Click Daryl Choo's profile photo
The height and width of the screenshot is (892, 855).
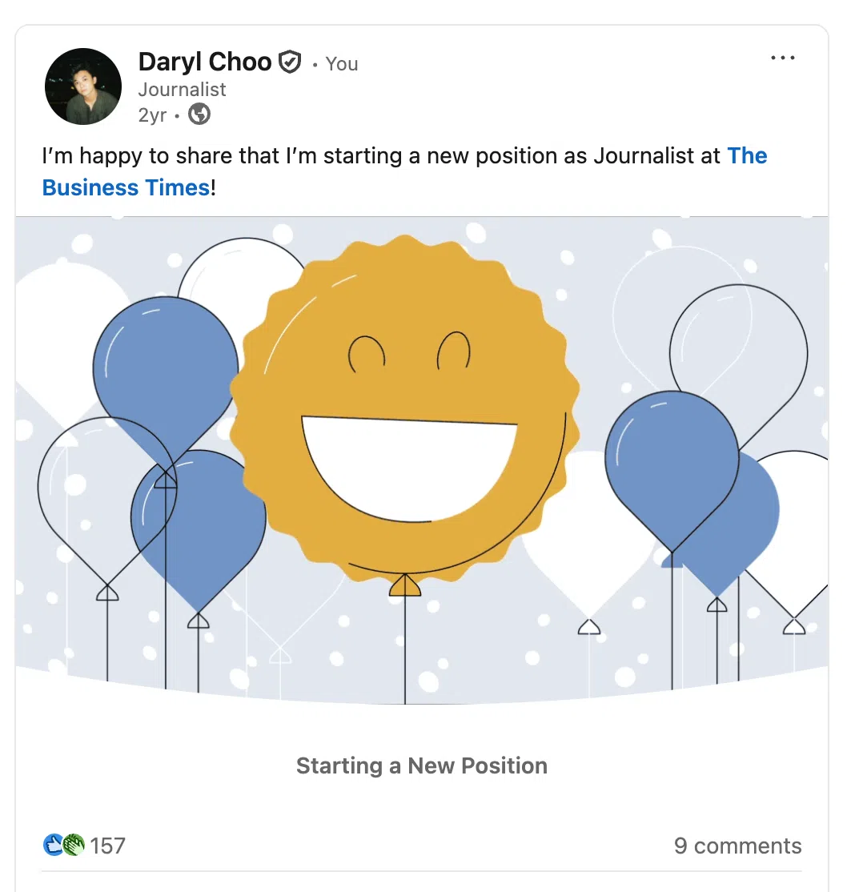coord(82,86)
